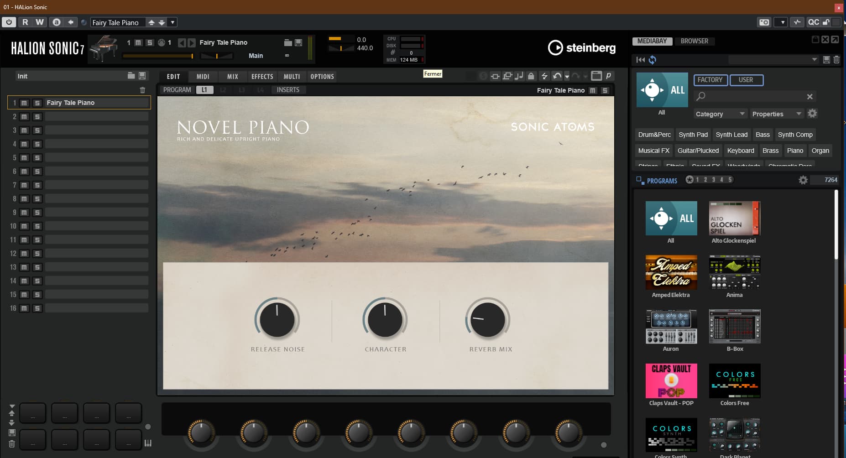Open the Fairy Tale Piano preset menu arrow
This screenshot has height=458, width=846.
[172, 22]
